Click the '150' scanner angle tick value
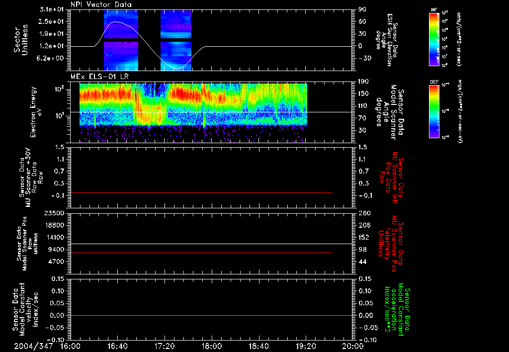Screen dimensions: 509x352 point(364,94)
